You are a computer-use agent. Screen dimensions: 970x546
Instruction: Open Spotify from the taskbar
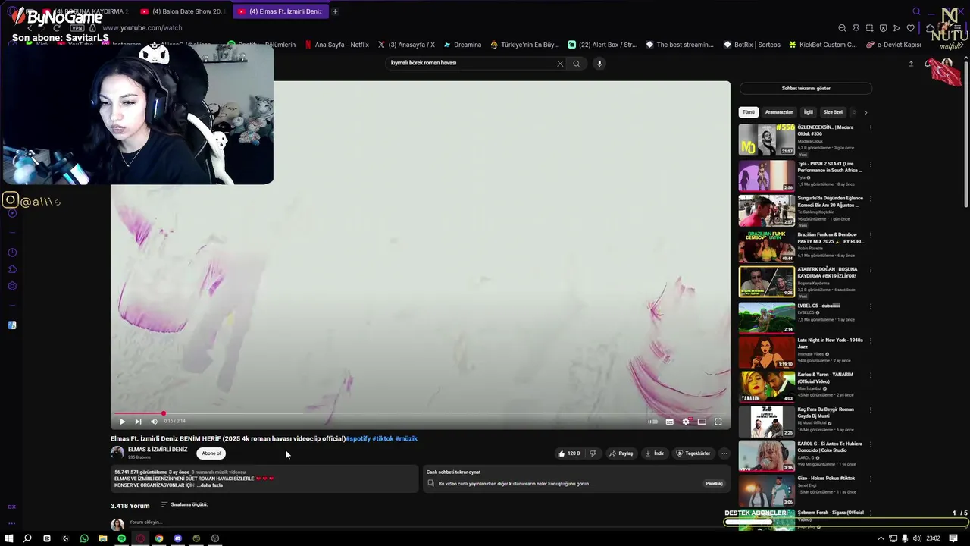coord(121,538)
